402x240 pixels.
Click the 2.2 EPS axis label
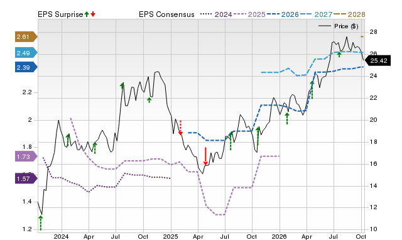coord(27,92)
